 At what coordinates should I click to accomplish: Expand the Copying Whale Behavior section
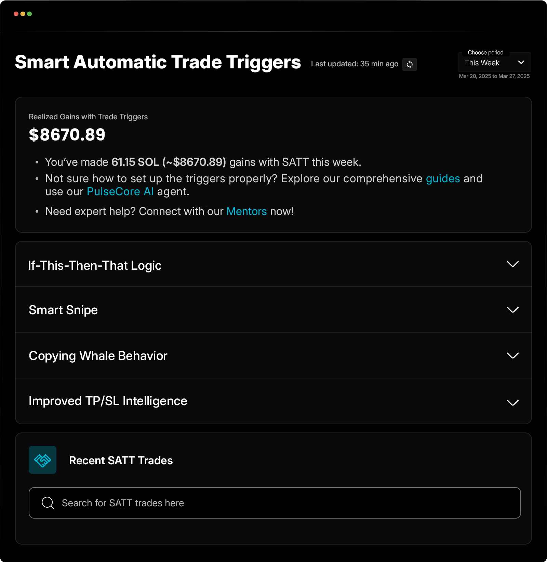click(512, 356)
